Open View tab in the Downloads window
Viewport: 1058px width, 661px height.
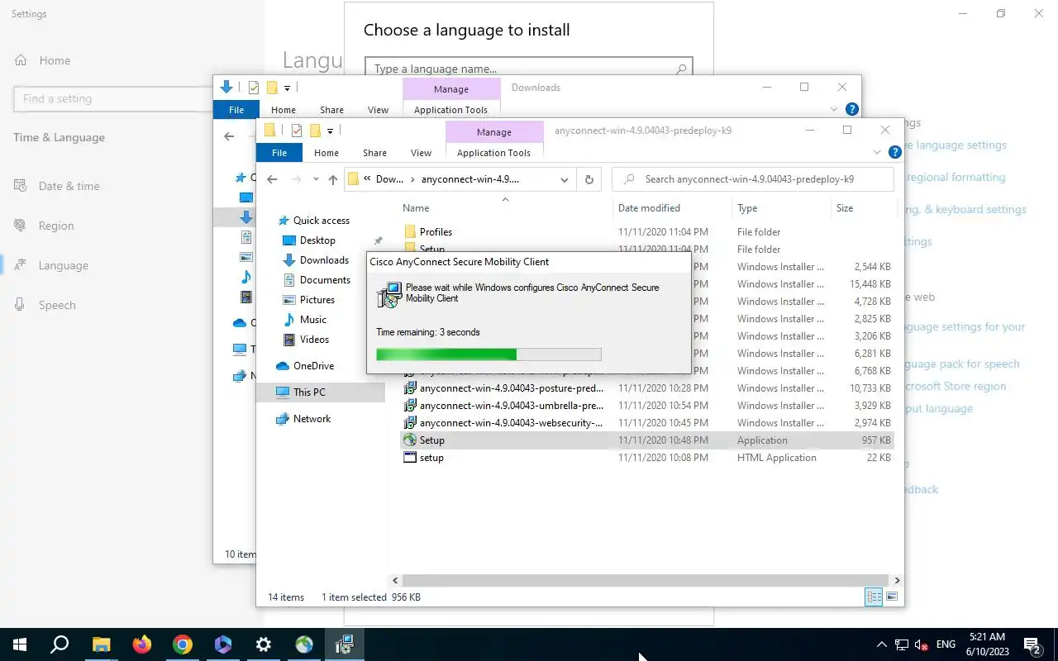click(x=378, y=110)
